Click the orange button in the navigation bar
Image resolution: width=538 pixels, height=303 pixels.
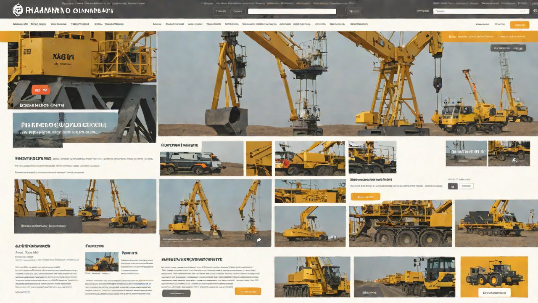(x=520, y=25)
